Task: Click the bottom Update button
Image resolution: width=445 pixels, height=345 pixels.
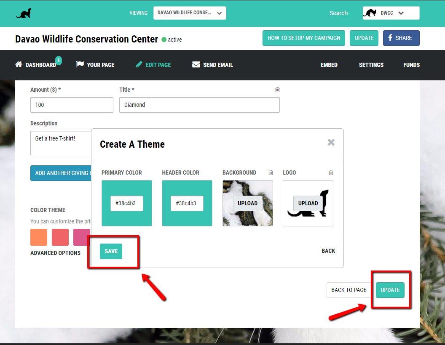Action: tap(390, 290)
